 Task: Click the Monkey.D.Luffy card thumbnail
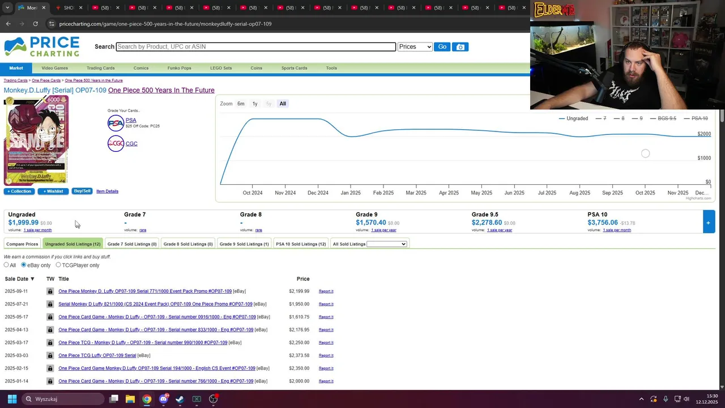tap(36, 141)
